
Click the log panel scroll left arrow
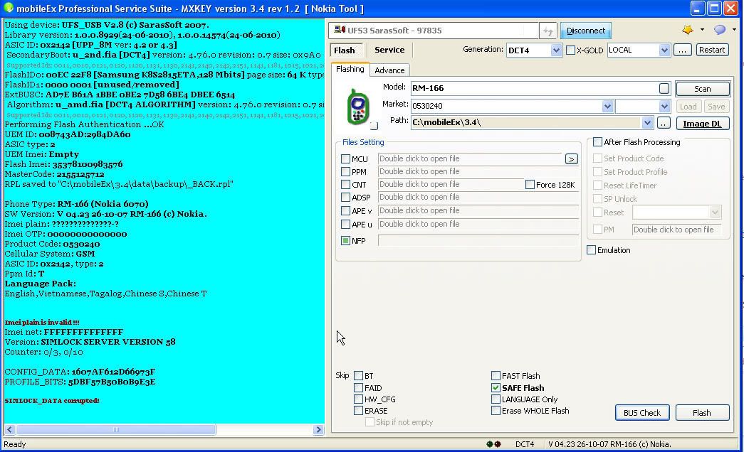9,430
